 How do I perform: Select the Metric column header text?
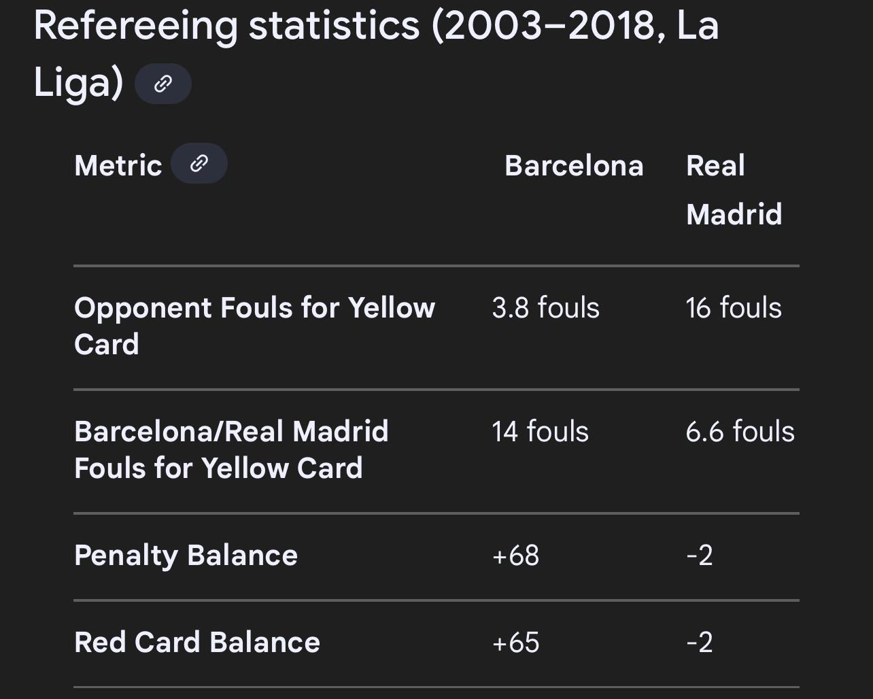[118, 165]
